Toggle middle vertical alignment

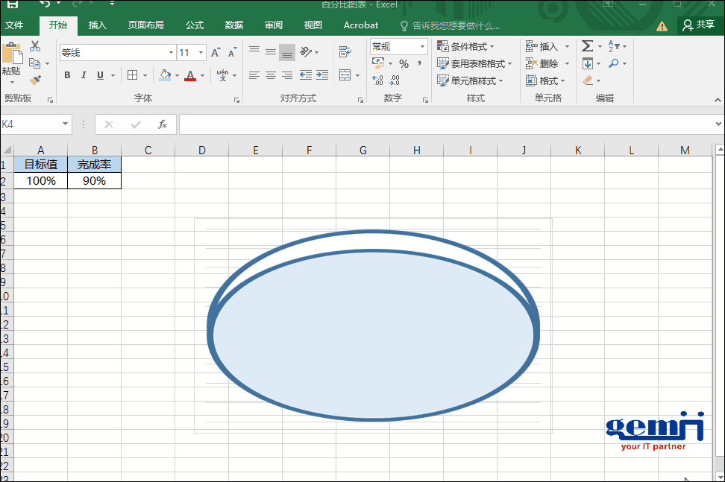pos(271,51)
